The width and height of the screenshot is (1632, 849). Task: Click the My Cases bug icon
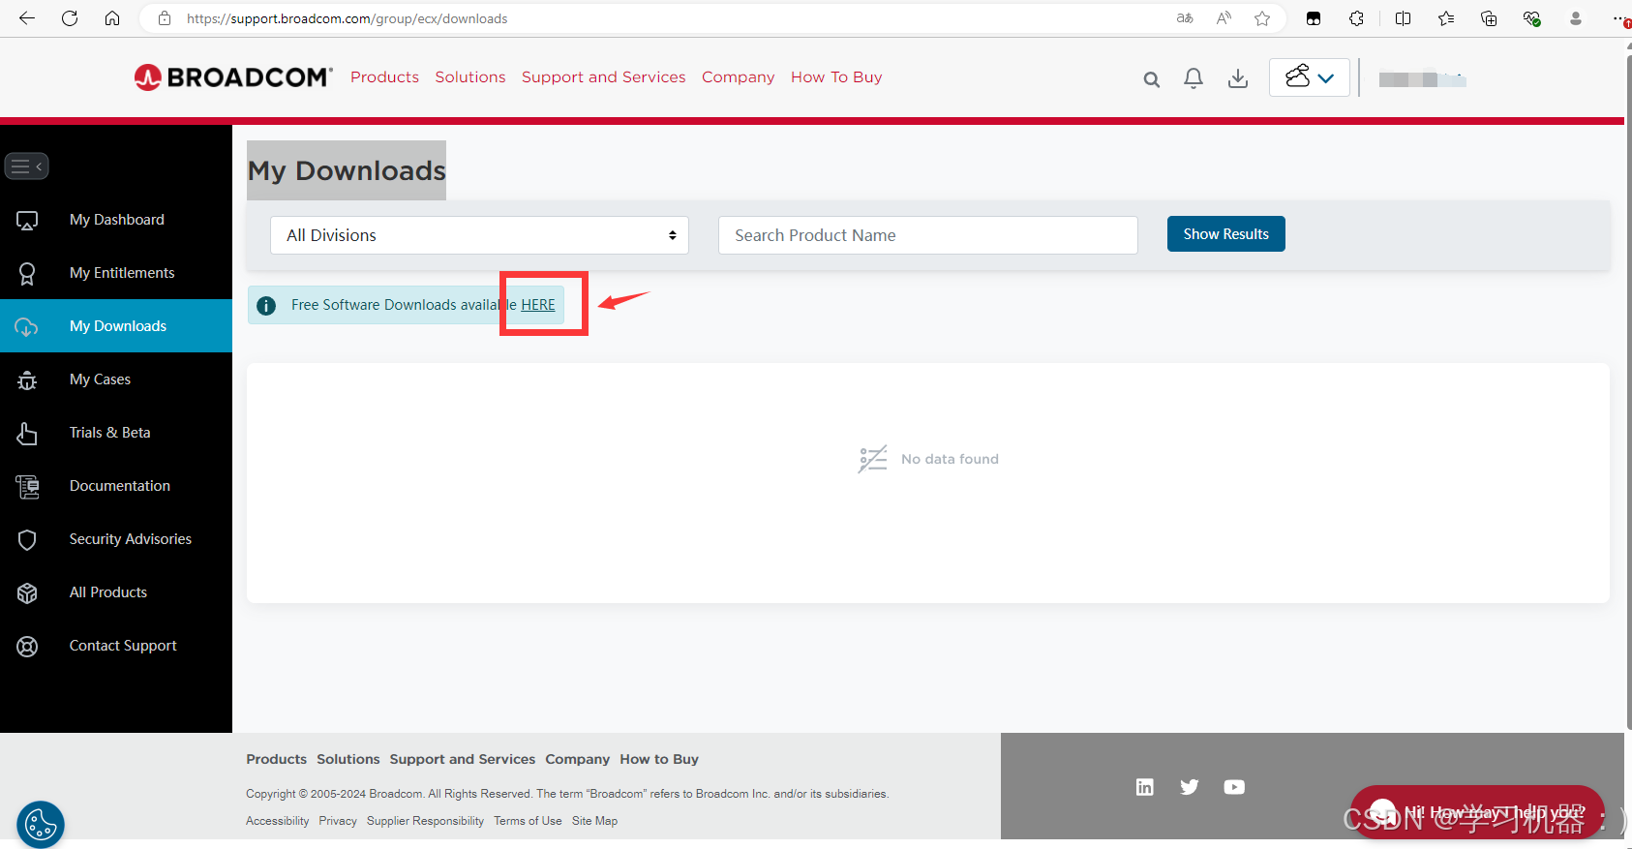point(27,380)
